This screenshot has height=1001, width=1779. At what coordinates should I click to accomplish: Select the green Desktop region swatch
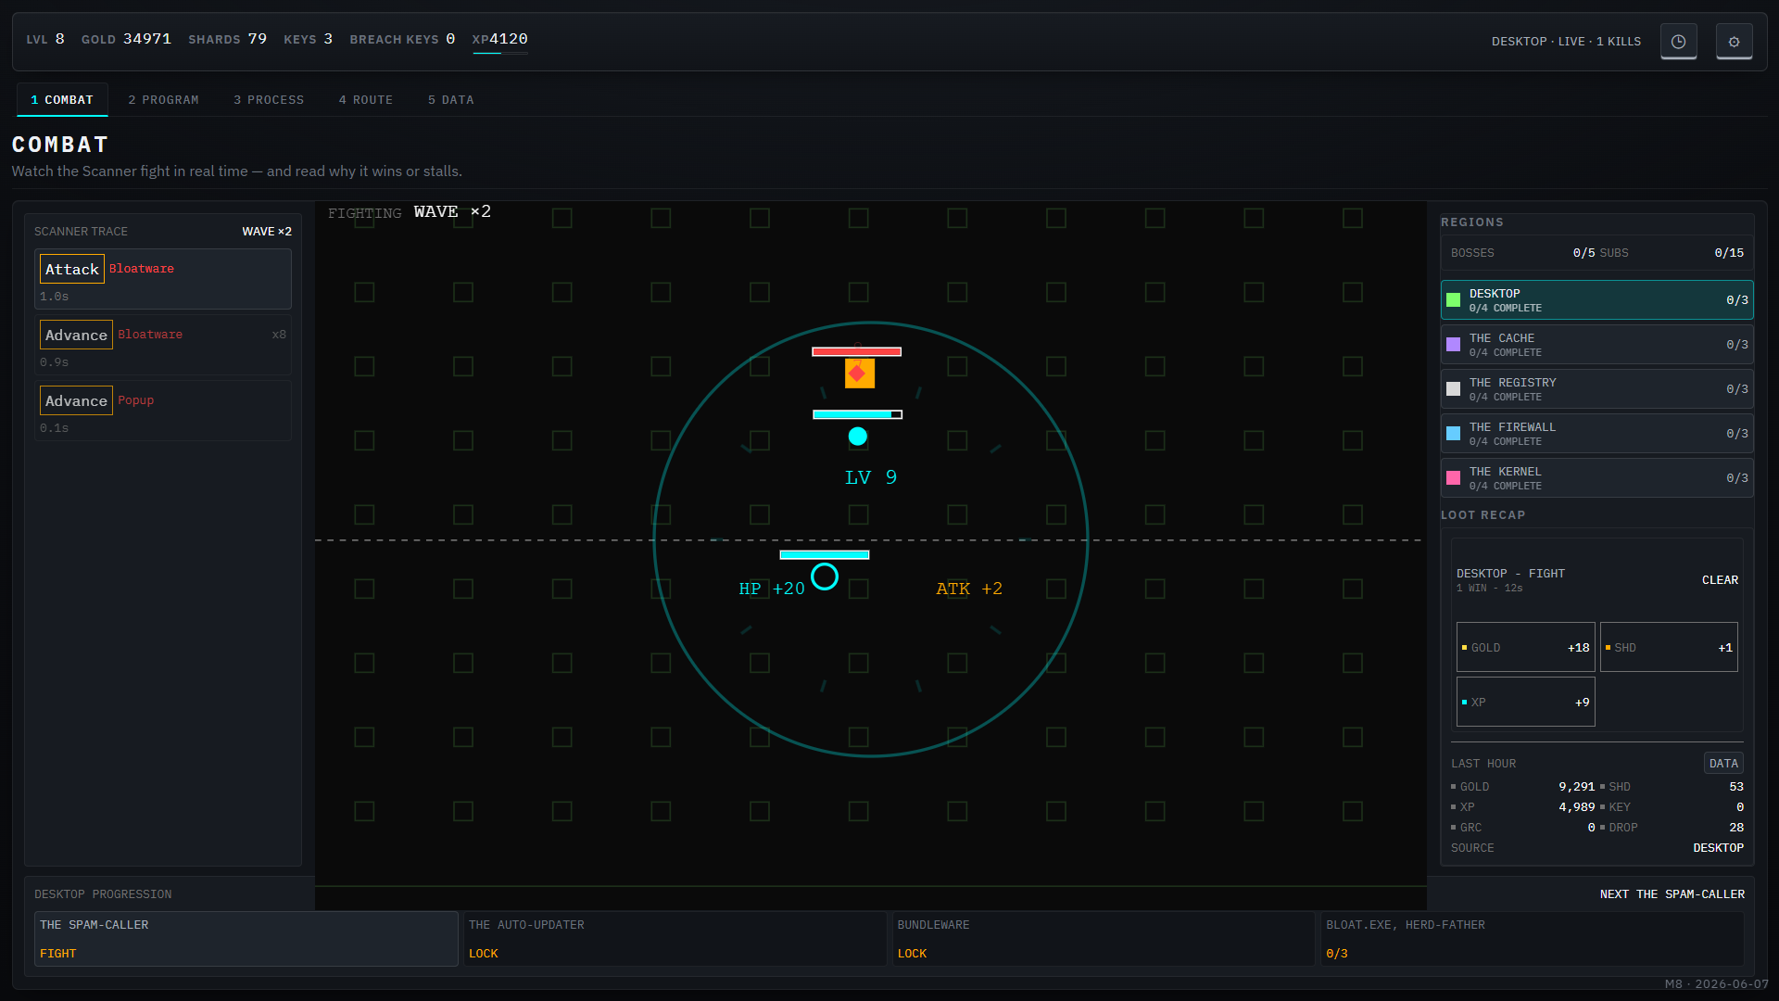[x=1453, y=300]
